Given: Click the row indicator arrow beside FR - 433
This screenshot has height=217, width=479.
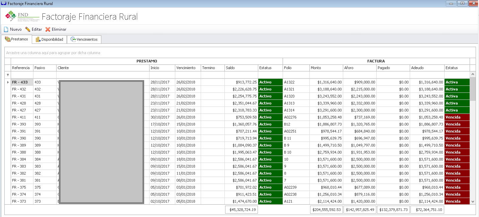Looking at the screenshot, I should pyautogui.click(x=8, y=82).
